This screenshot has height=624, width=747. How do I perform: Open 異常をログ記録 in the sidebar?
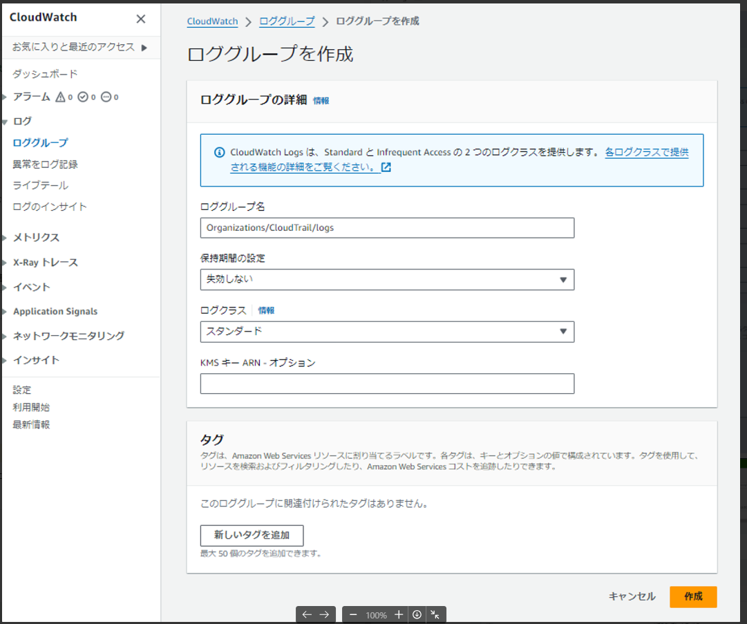(x=45, y=164)
